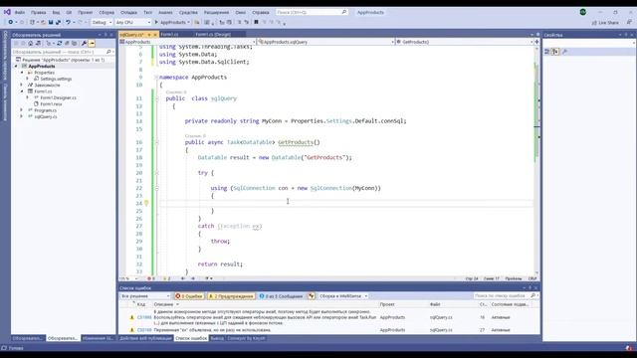Open the GetProducts() member dropdown

[x=465, y=42]
